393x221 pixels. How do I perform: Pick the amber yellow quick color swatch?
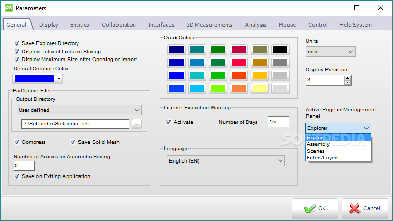pyautogui.click(x=260, y=76)
